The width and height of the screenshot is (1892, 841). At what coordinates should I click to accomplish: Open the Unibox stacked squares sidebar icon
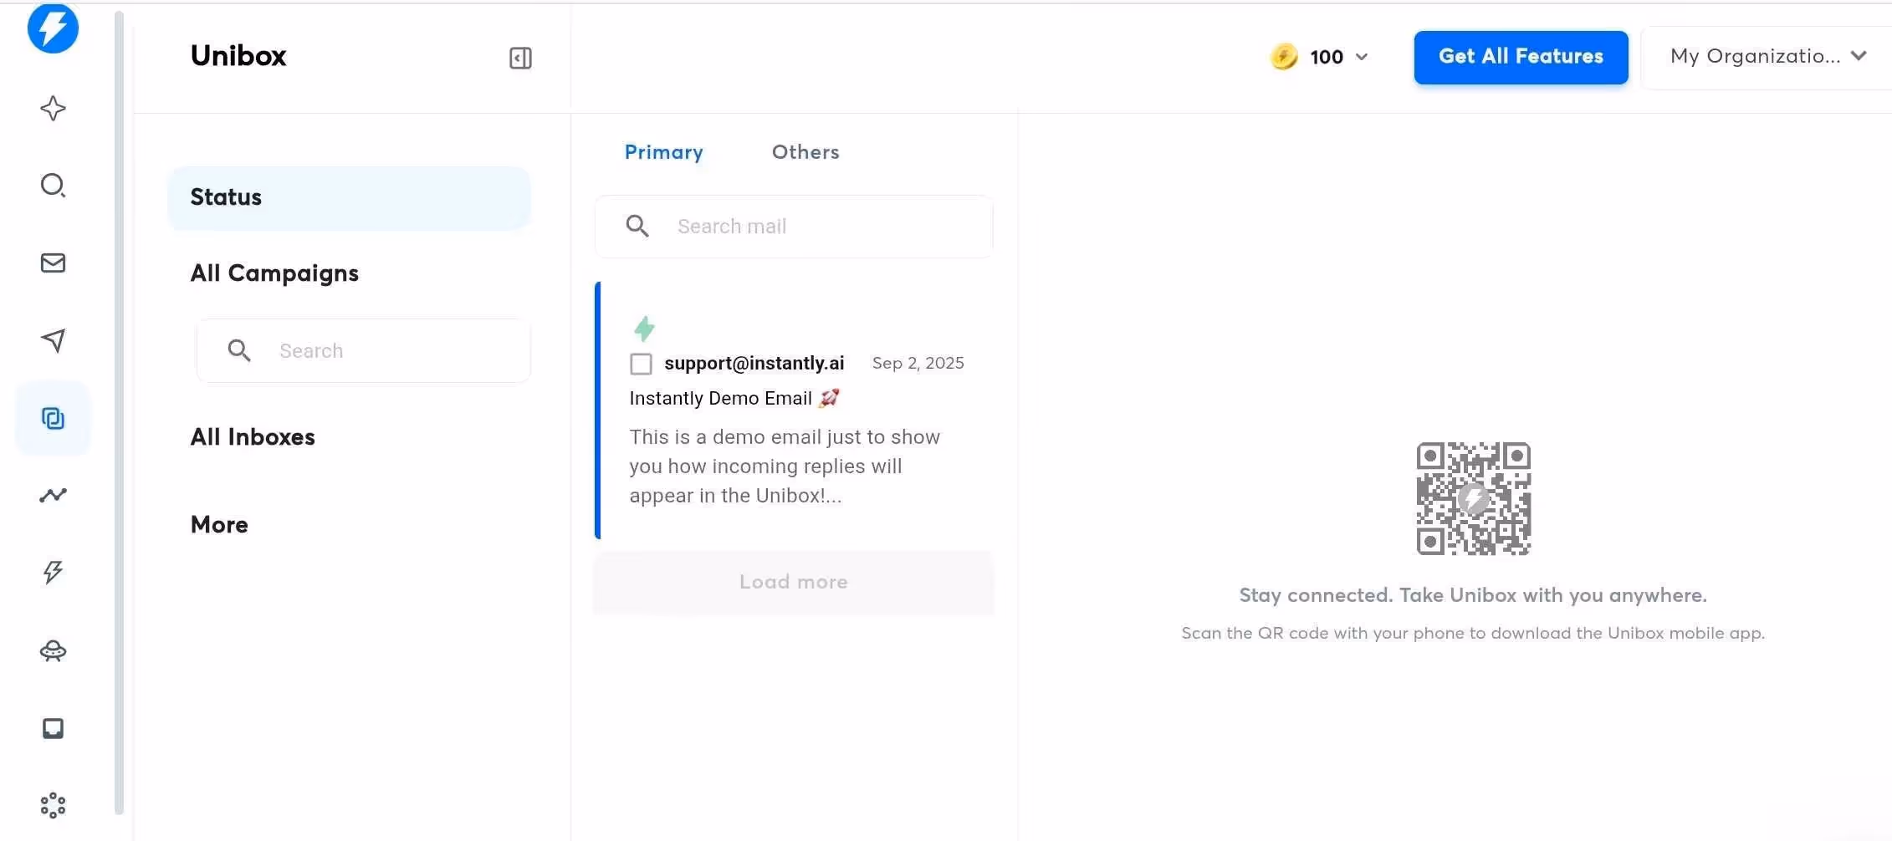(x=53, y=418)
